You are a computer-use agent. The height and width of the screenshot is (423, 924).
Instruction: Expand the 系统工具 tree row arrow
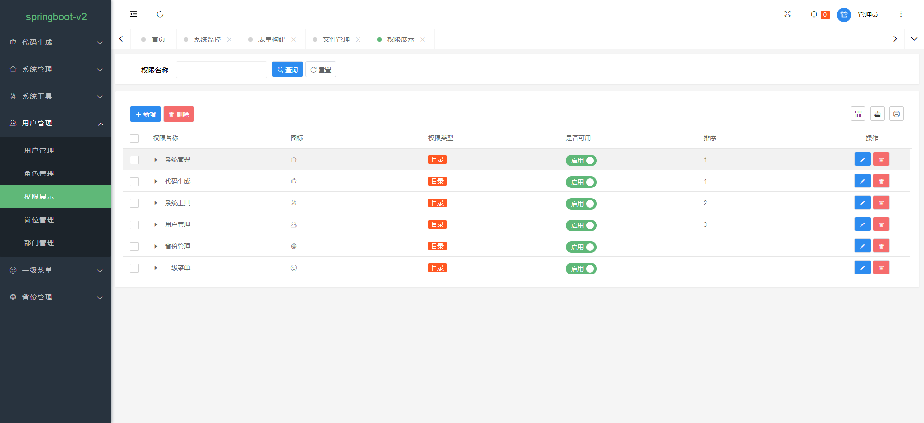pyautogui.click(x=156, y=203)
